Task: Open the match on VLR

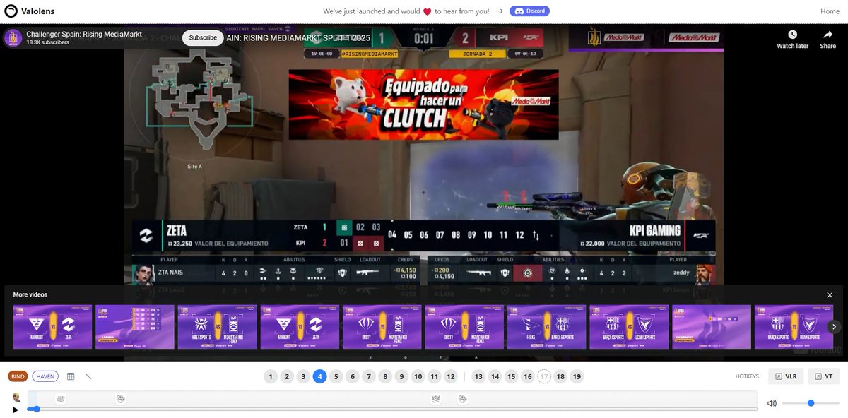Action: [x=786, y=376]
